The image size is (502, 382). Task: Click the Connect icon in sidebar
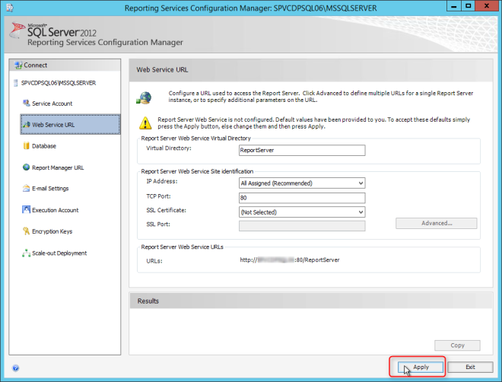[18, 65]
